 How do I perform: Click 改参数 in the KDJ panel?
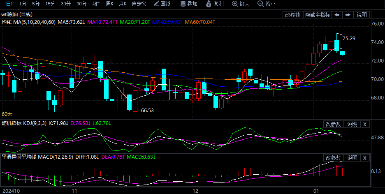333,124
